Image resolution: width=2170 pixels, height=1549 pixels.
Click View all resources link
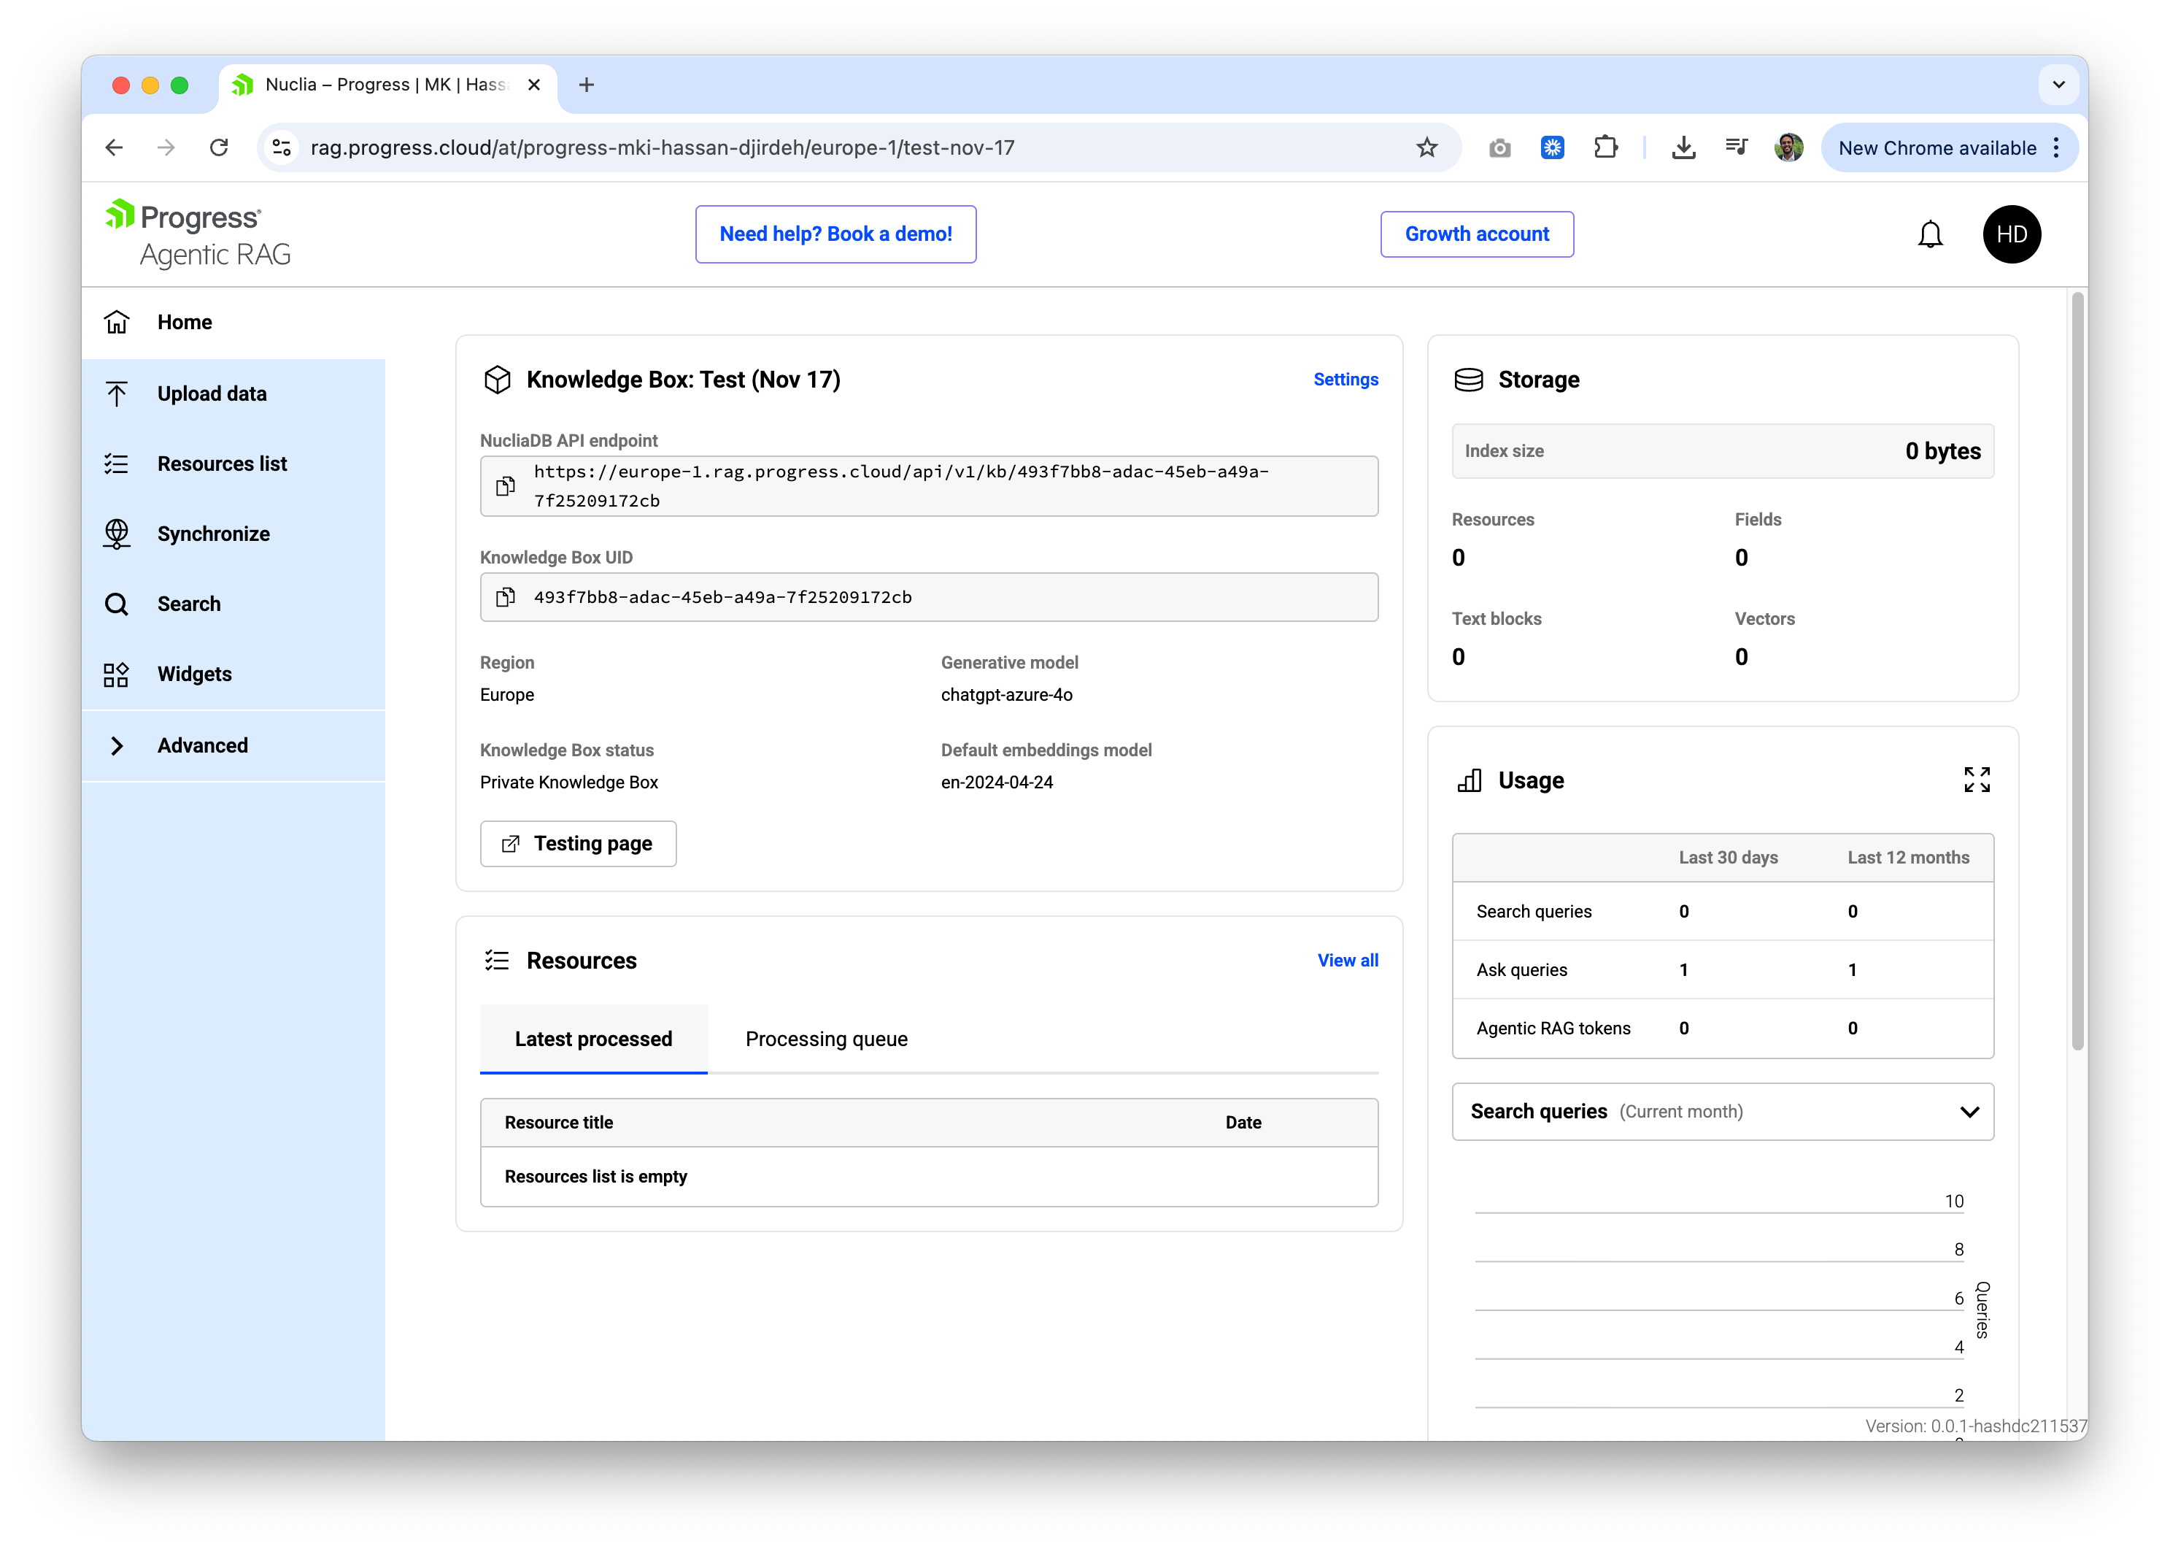coord(1347,961)
